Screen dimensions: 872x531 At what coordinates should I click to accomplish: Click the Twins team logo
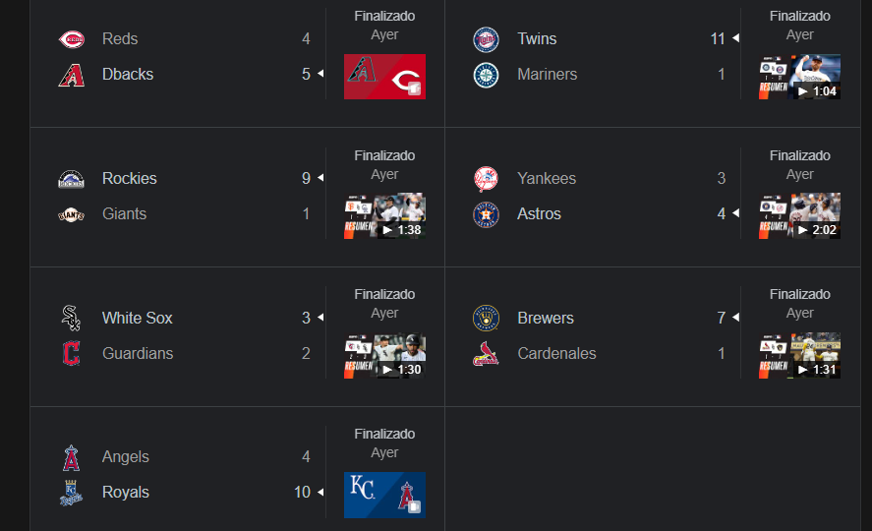pos(486,39)
